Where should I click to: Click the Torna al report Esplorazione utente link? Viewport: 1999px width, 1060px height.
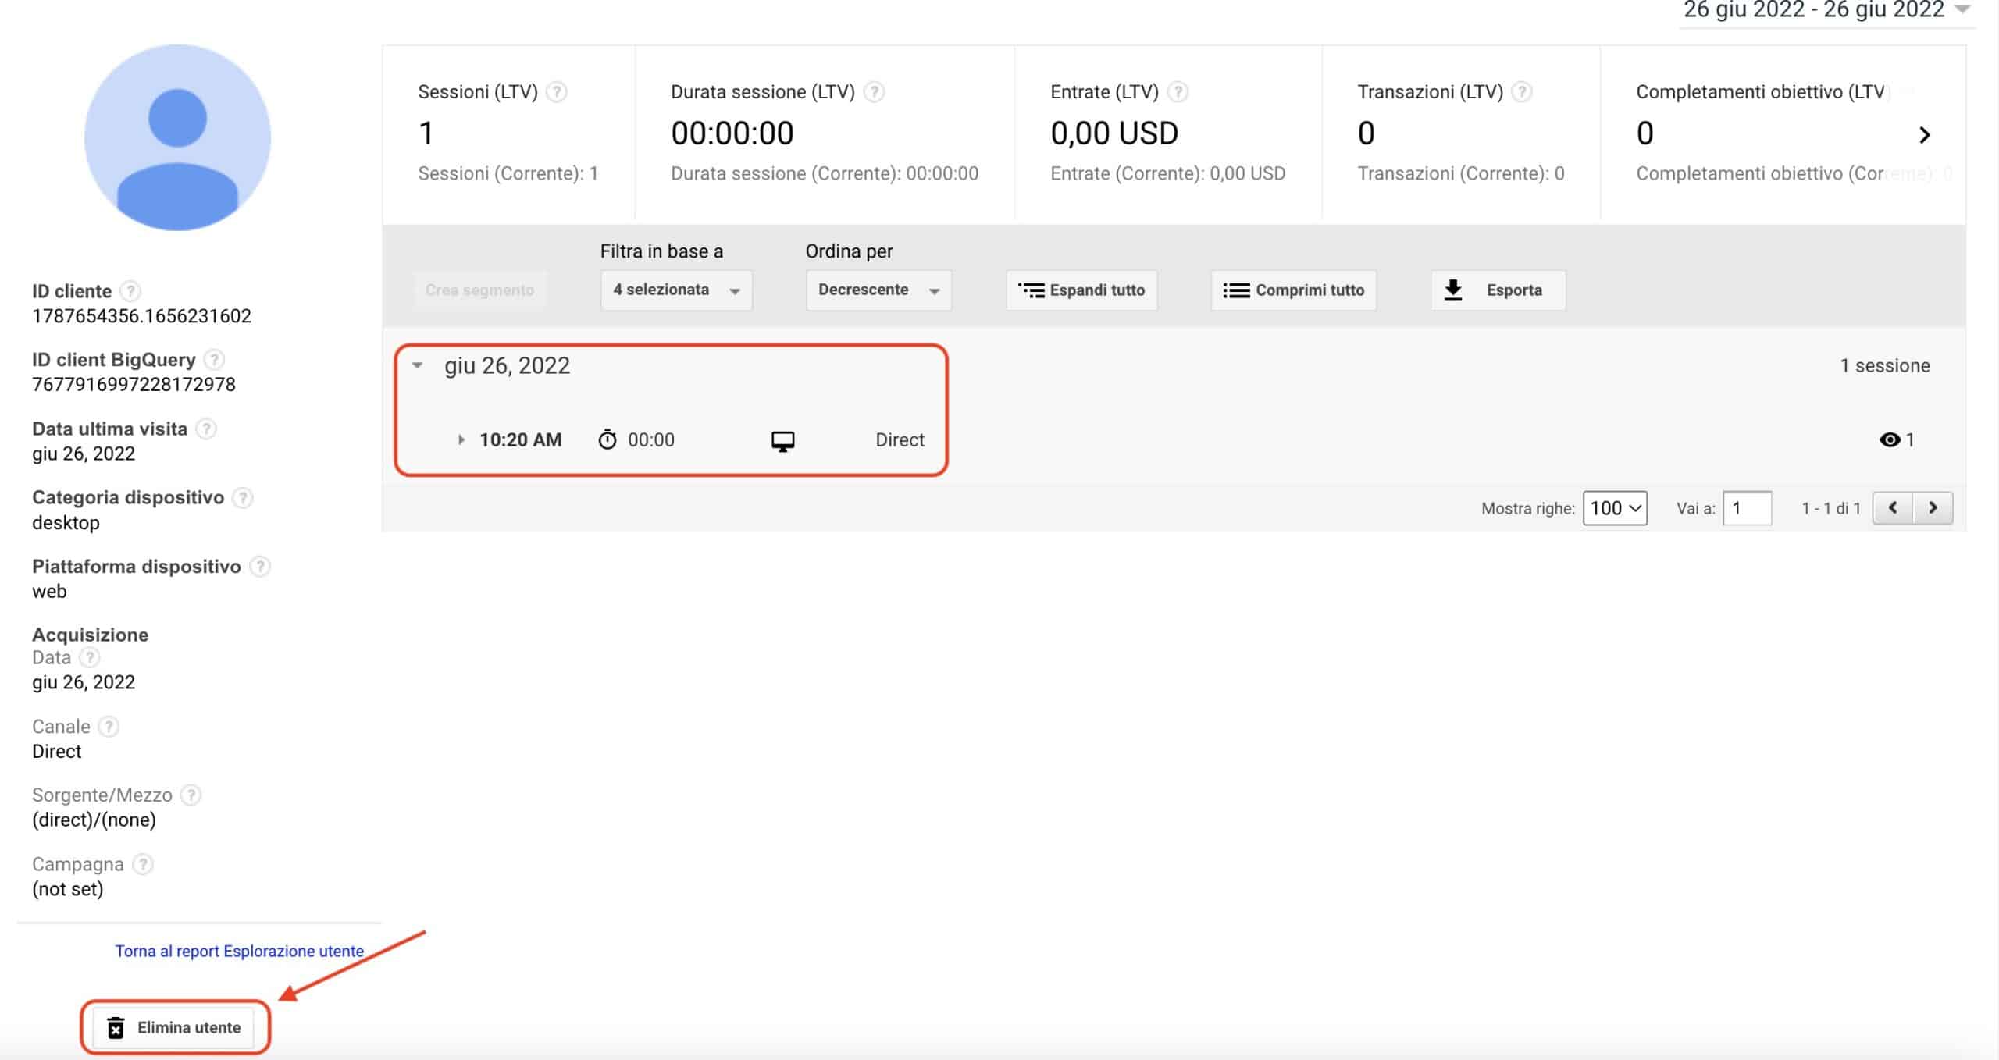tap(239, 951)
